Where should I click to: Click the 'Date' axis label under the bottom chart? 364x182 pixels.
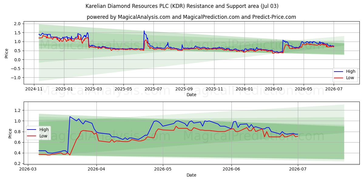tap(191, 175)
